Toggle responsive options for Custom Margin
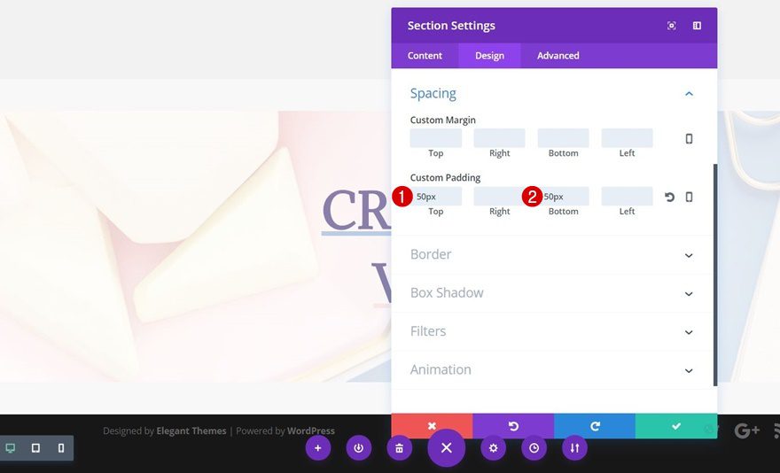Image resolution: width=780 pixels, height=473 pixels. tap(689, 139)
